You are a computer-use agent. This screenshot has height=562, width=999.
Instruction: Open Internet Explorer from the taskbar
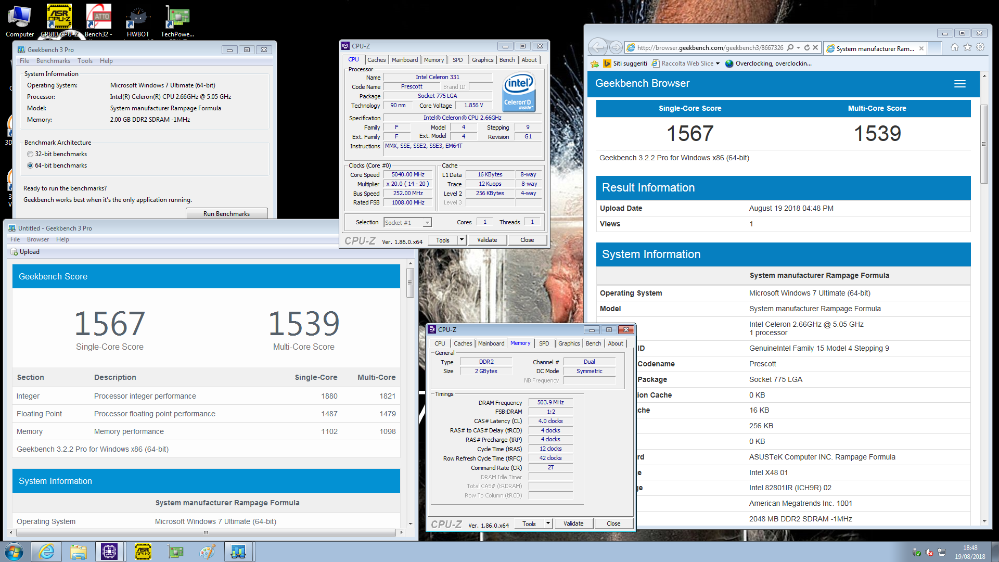[x=46, y=552]
